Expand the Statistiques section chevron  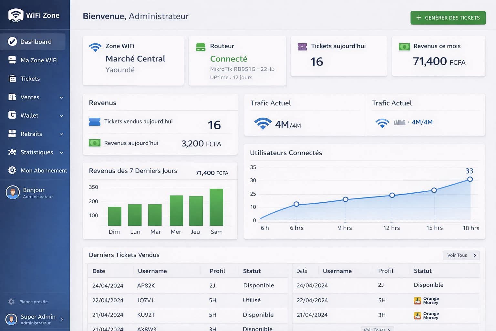tap(61, 152)
